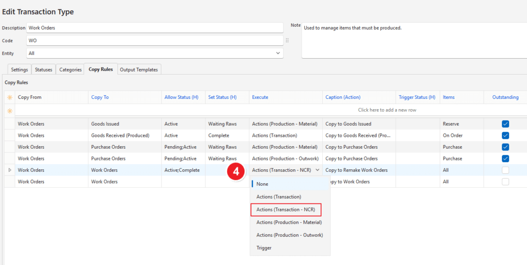Uncheck Outstanding for Goods Issued row
Screen dimensions: 527x265
pyautogui.click(x=505, y=124)
